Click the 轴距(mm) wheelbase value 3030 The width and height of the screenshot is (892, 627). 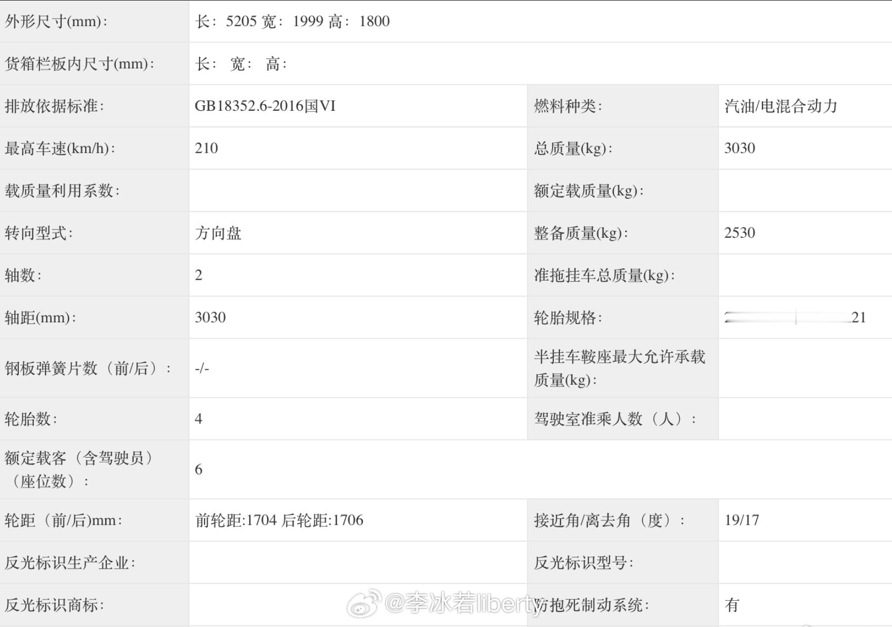[x=210, y=318]
